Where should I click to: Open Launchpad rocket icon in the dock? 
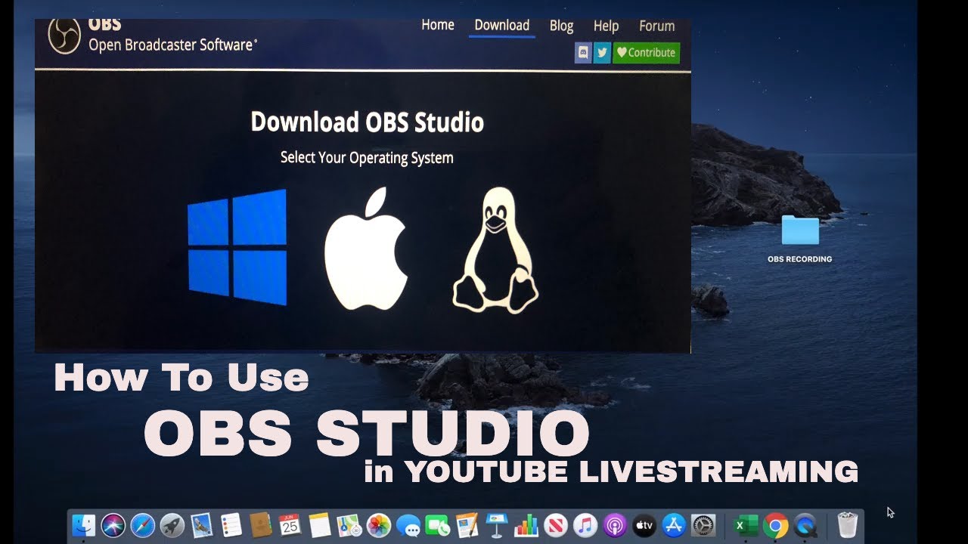(x=172, y=525)
